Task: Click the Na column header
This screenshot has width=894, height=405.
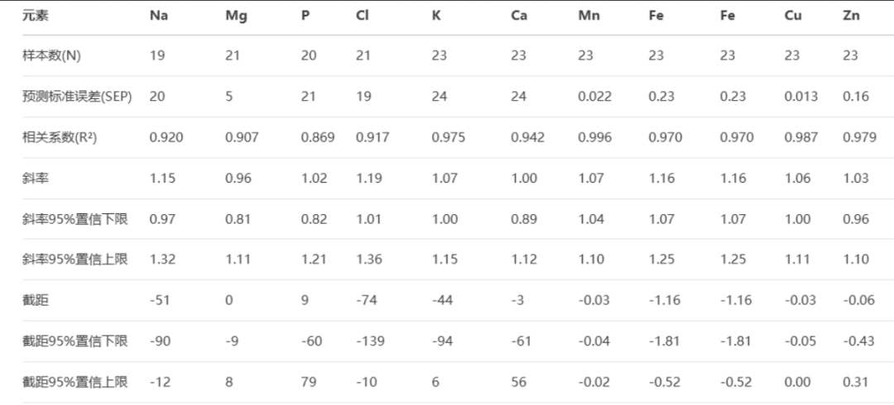Action: pos(158,16)
